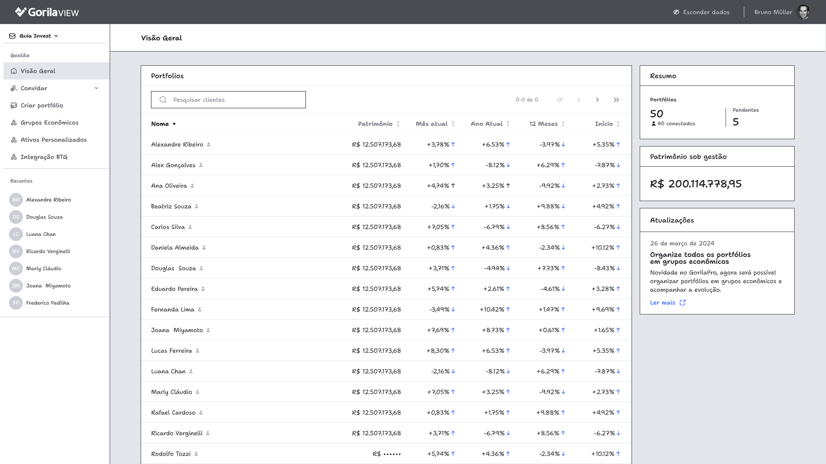Sort table by Patrimônio column
The width and height of the screenshot is (826, 464).
(379, 124)
